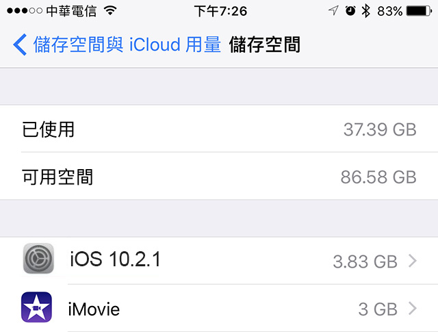The height and width of the screenshot is (332, 438).
Task: Expand iOS 10.2.1 row chevron
Action: pos(413,261)
